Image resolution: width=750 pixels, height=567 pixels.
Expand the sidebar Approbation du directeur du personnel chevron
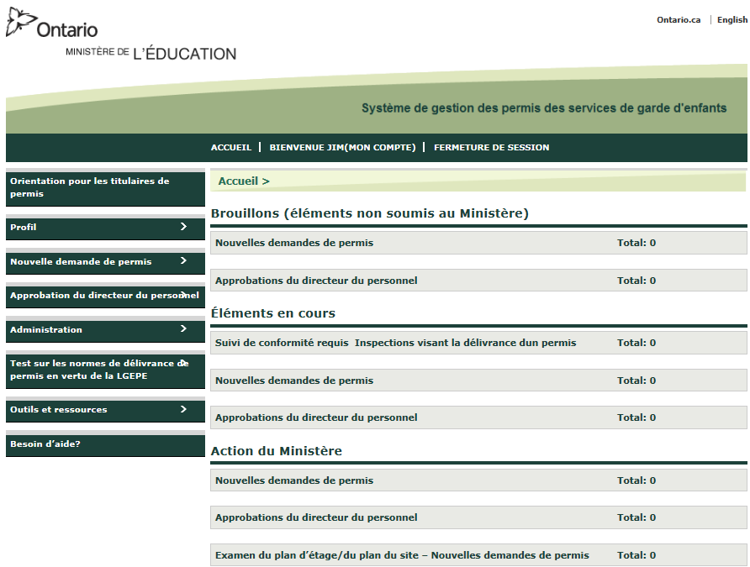pyautogui.click(x=183, y=295)
